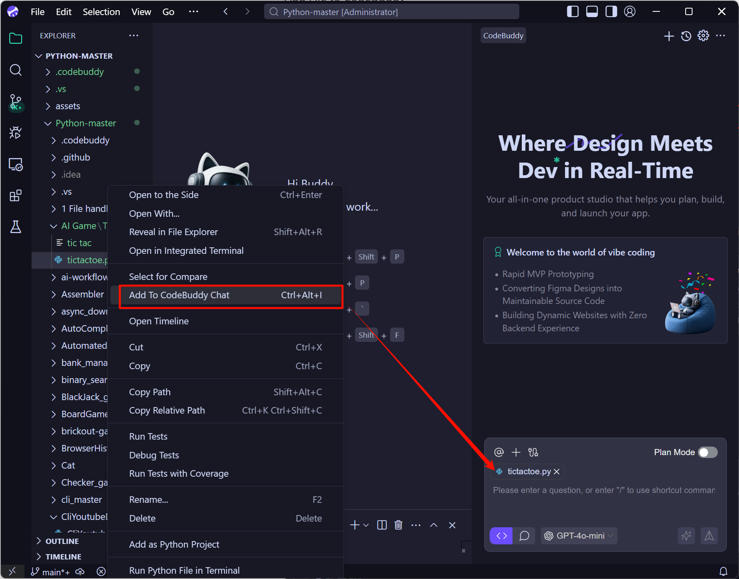The image size is (739, 579).
Task: Open Run and Debug view
Action: [15, 133]
